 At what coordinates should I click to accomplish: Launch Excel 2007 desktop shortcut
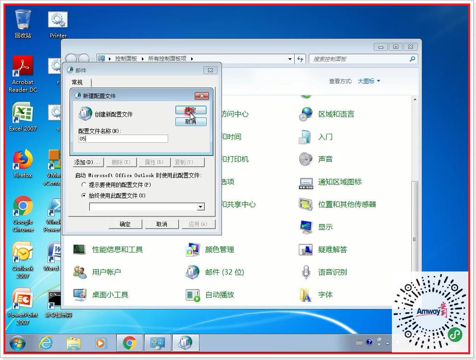pos(23,117)
